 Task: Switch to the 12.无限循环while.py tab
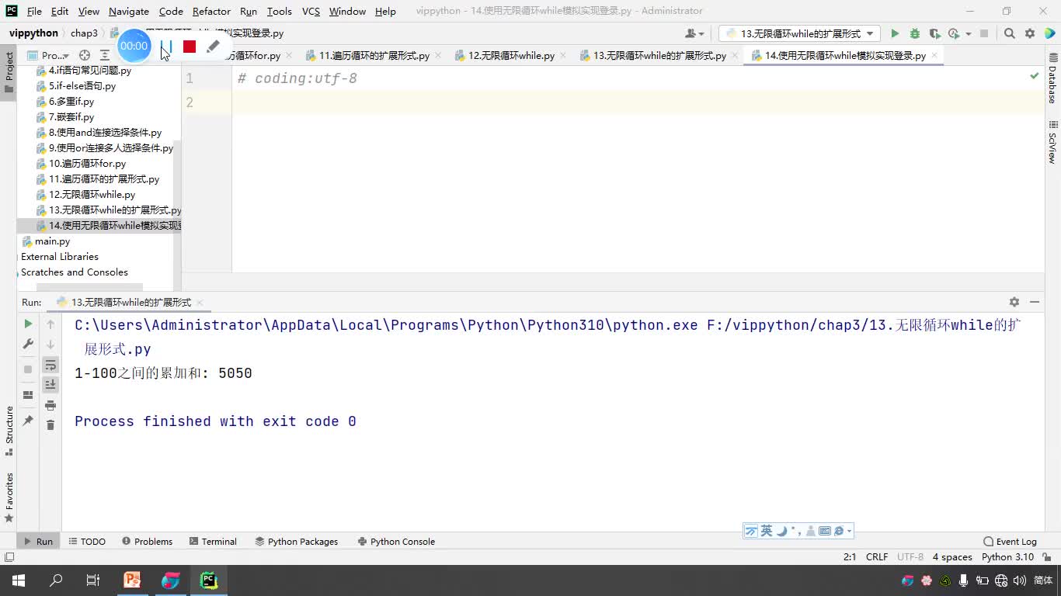(x=510, y=55)
